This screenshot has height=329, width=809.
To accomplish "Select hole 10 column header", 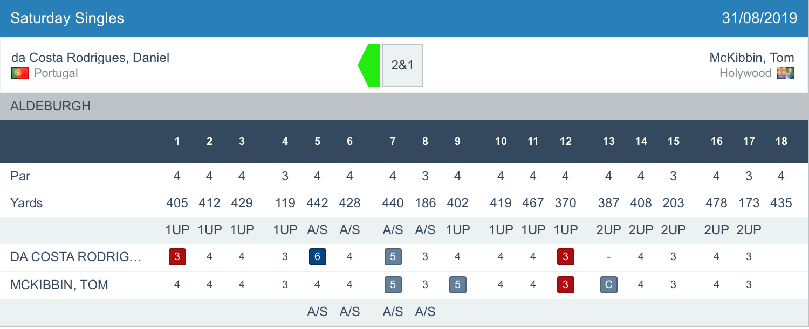I will tap(501, 142).
